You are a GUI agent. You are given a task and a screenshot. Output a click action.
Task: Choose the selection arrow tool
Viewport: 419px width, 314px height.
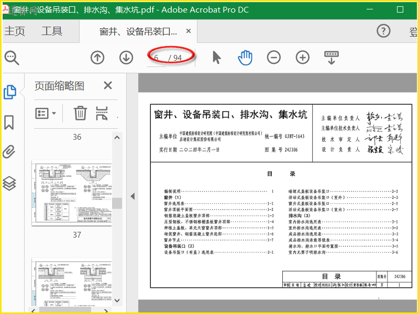click(217, 58)
